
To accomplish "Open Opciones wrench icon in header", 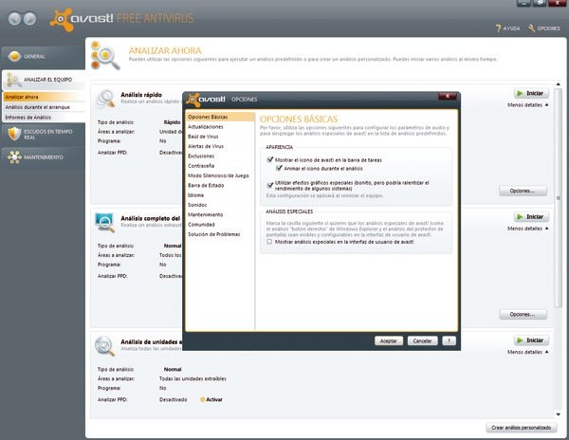I will [532, 28].
